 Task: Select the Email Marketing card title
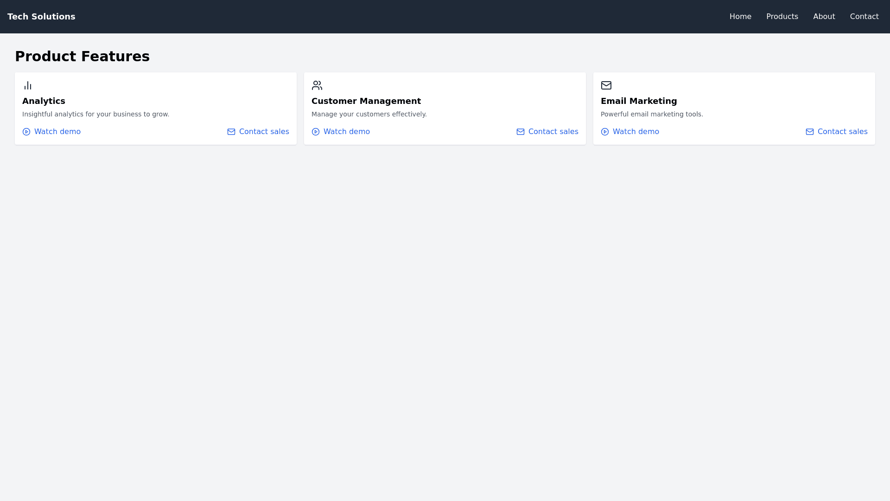pyautogui.click(x=639, y=101)
